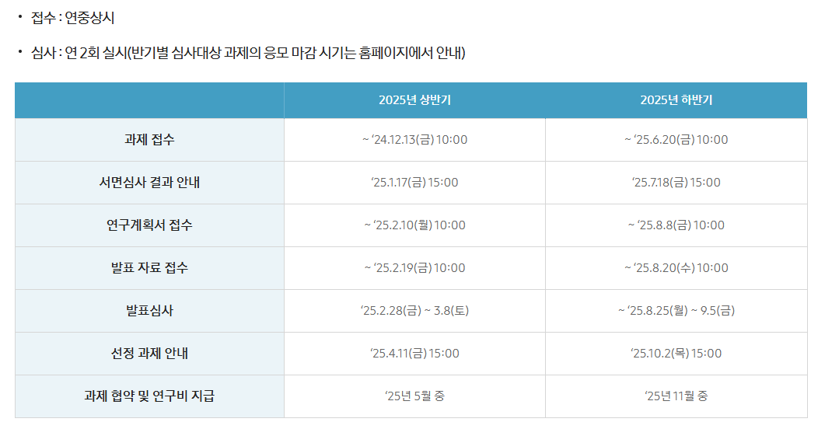Click the '24.12.13(금) 10:00 deadline cell
The width and height of the screenshot is (825, 429).
point(414,140)
